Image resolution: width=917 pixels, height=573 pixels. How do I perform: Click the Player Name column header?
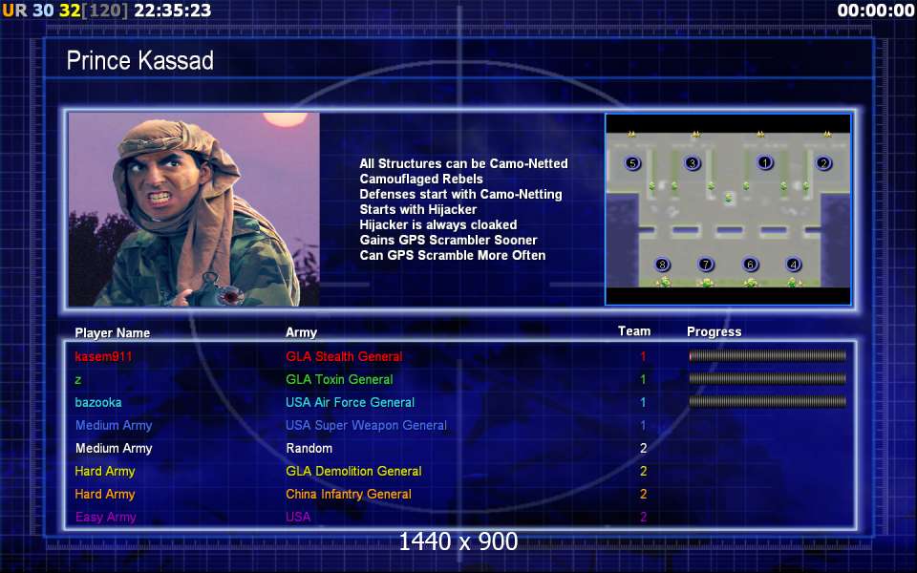(x=113, y=332)
